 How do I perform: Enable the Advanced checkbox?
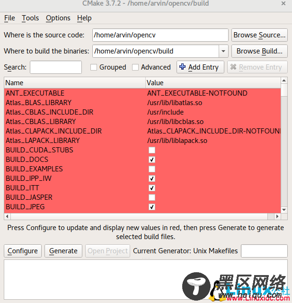coord(135,67)
